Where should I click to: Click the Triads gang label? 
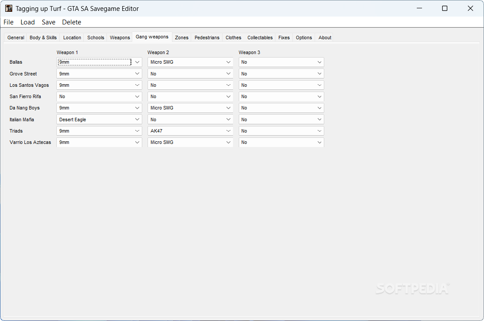tap(16, 131)
